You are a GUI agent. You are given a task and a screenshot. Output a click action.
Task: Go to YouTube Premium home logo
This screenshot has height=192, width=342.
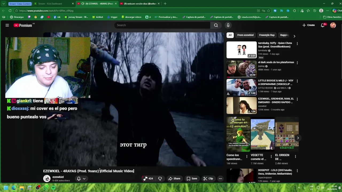[24, 25]
